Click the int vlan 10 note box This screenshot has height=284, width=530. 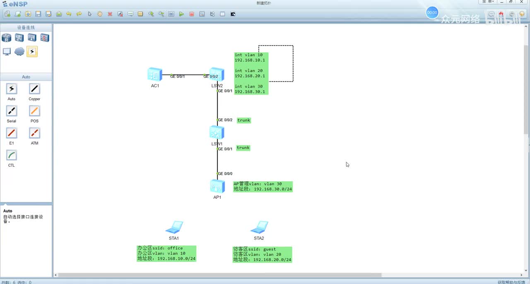click(251, 73)
